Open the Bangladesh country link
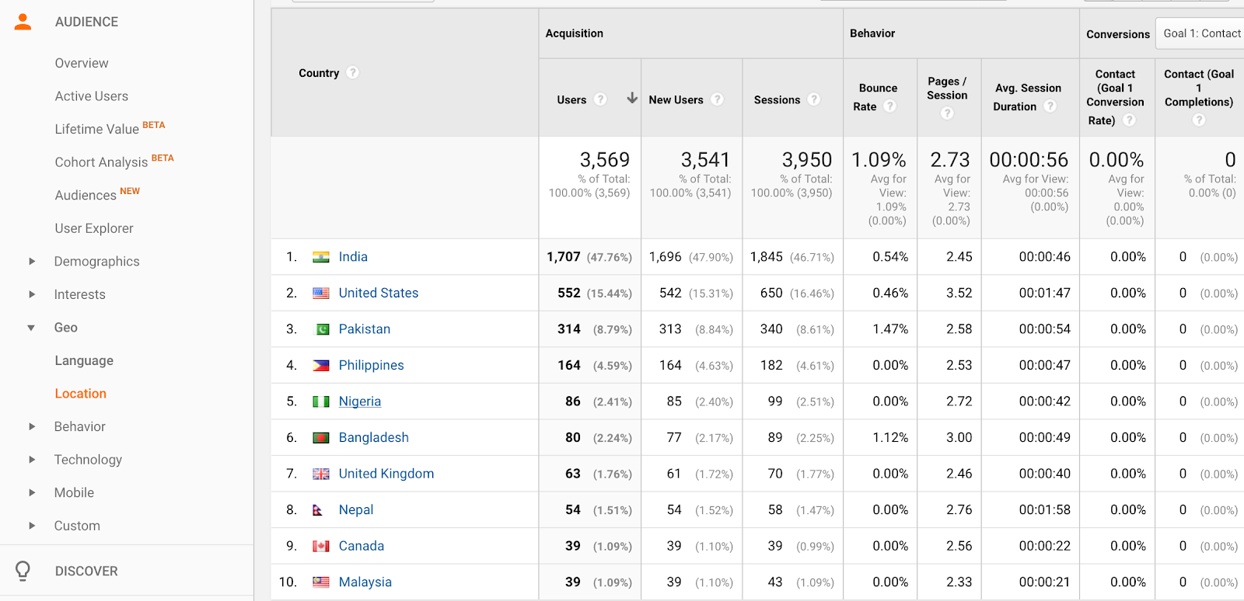 click(374, 437)
